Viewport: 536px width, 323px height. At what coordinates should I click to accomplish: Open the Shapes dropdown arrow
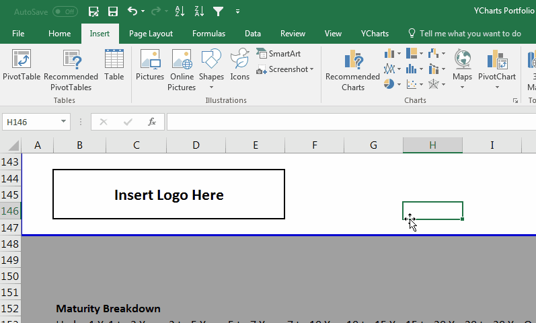[211, 87]
